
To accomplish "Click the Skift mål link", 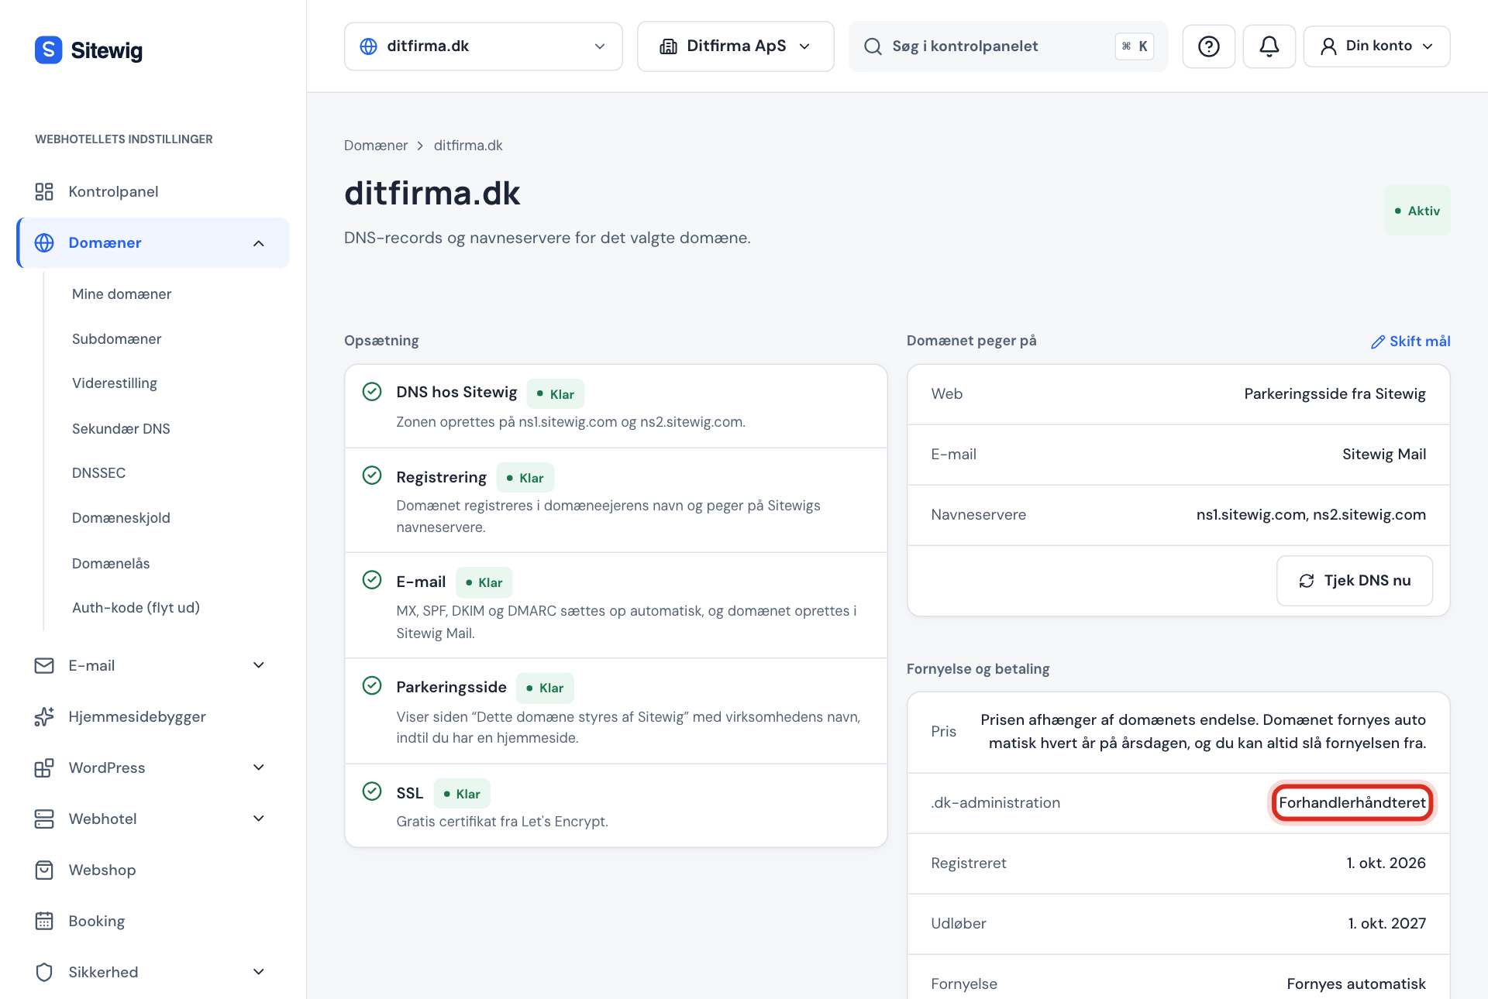I will [1410, 342].
